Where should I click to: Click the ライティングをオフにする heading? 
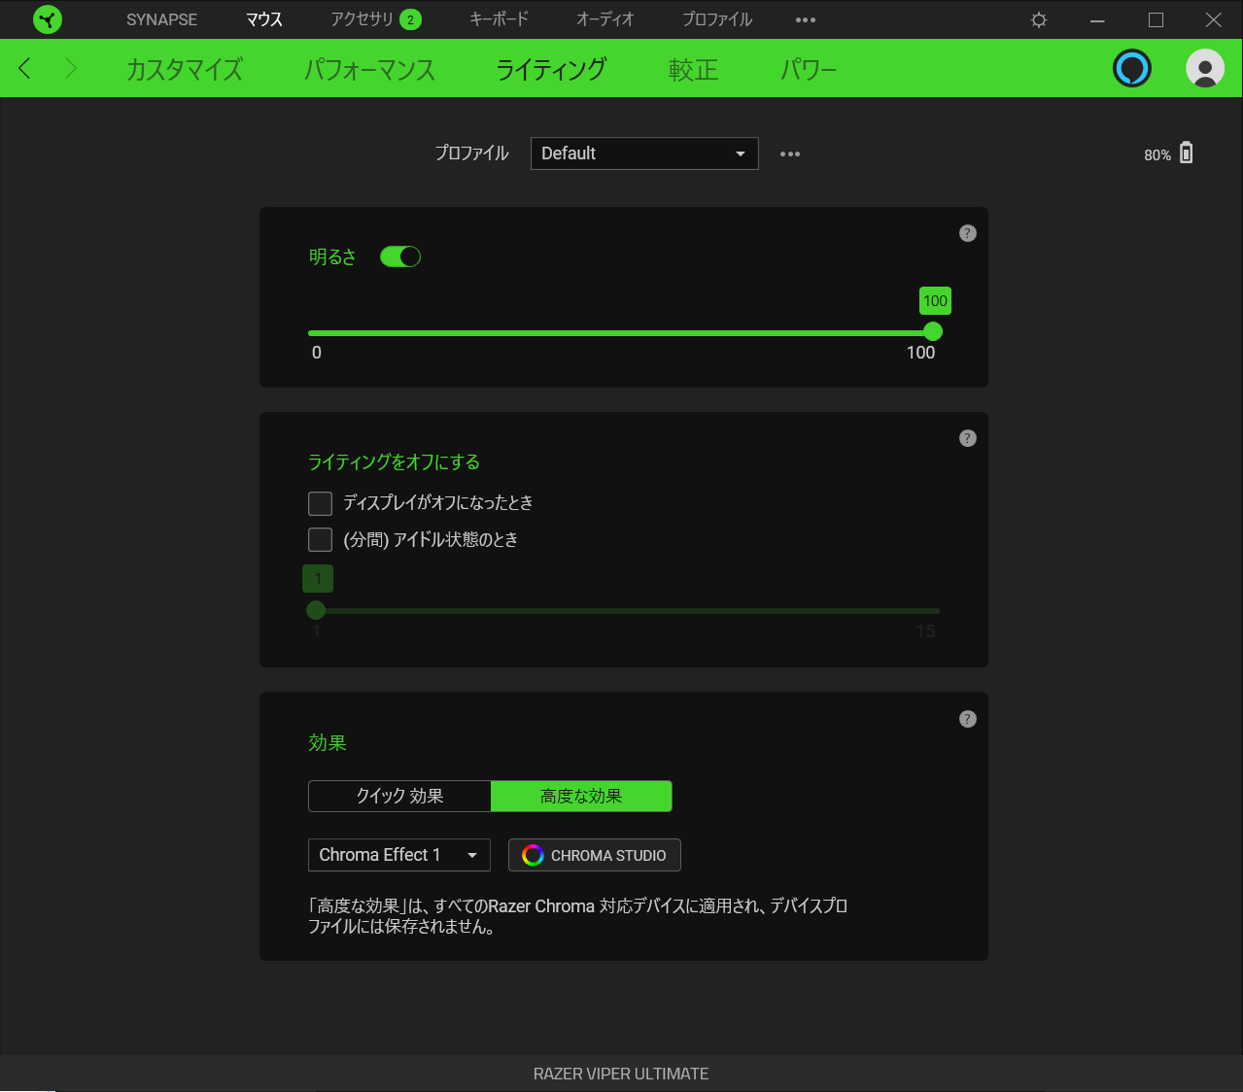click(394, 461)
